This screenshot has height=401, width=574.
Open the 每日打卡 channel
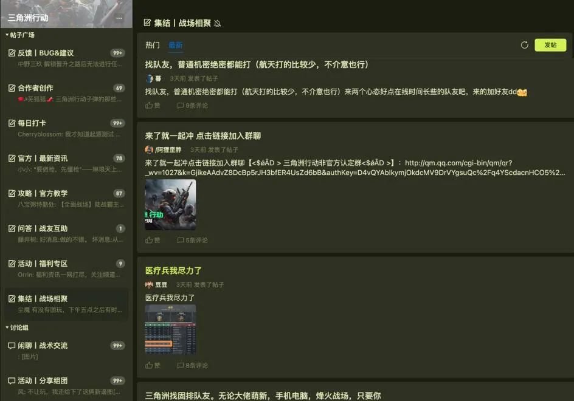click(66, 128)
